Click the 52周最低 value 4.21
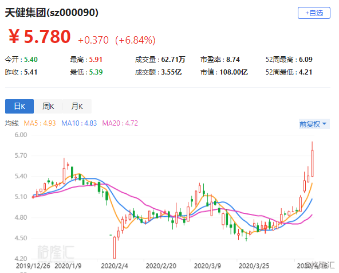 click(305, 72)
